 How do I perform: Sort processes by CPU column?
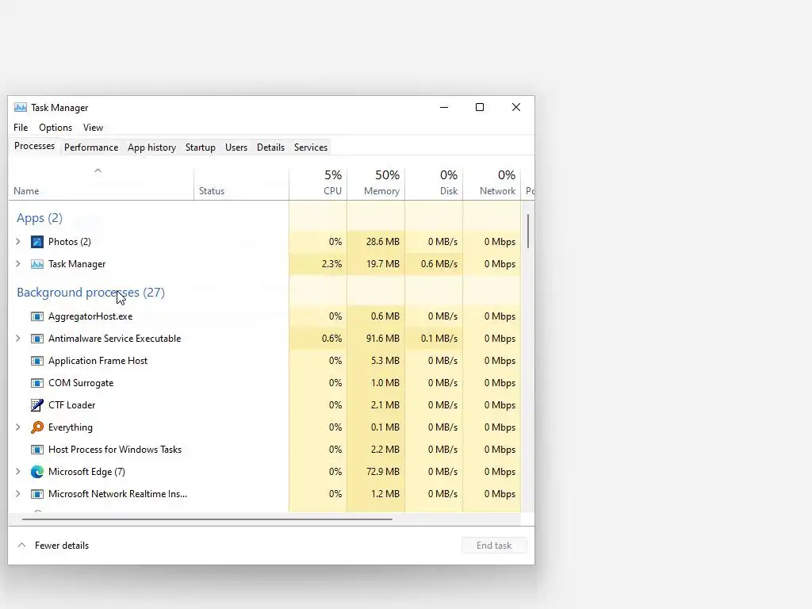coord(318,184)
